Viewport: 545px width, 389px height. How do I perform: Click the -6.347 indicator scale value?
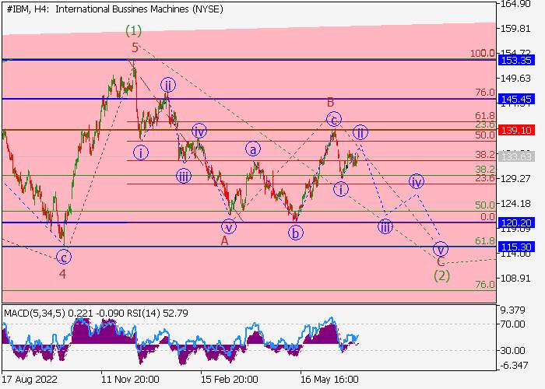(514, 366)
